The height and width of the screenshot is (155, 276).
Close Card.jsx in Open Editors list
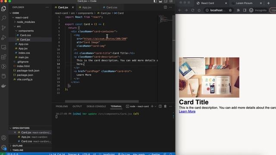click(x=15, y=133)
